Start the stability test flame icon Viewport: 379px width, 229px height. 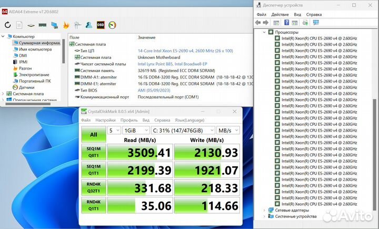(x=66, y=25)
